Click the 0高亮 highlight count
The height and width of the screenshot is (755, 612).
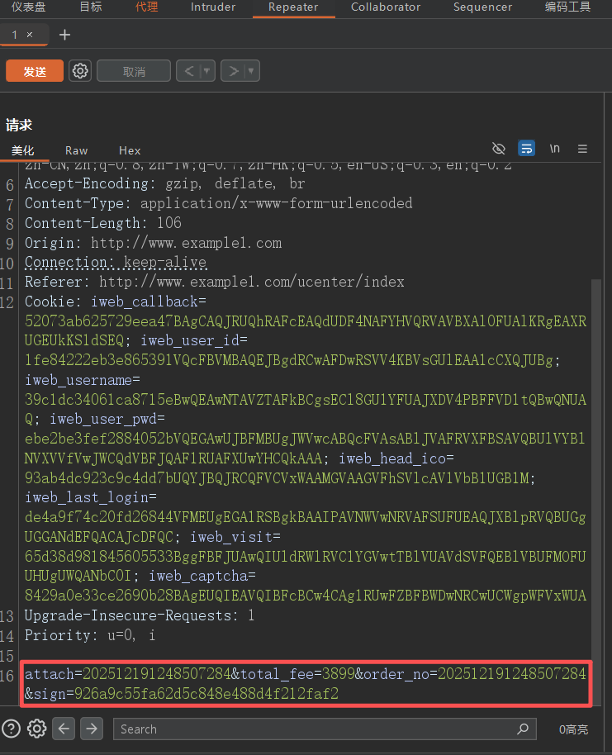tap(573, 729)
